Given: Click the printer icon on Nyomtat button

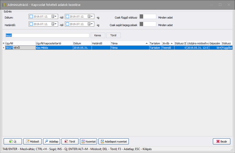Looking at the screenshot, I should coord(83,141).
